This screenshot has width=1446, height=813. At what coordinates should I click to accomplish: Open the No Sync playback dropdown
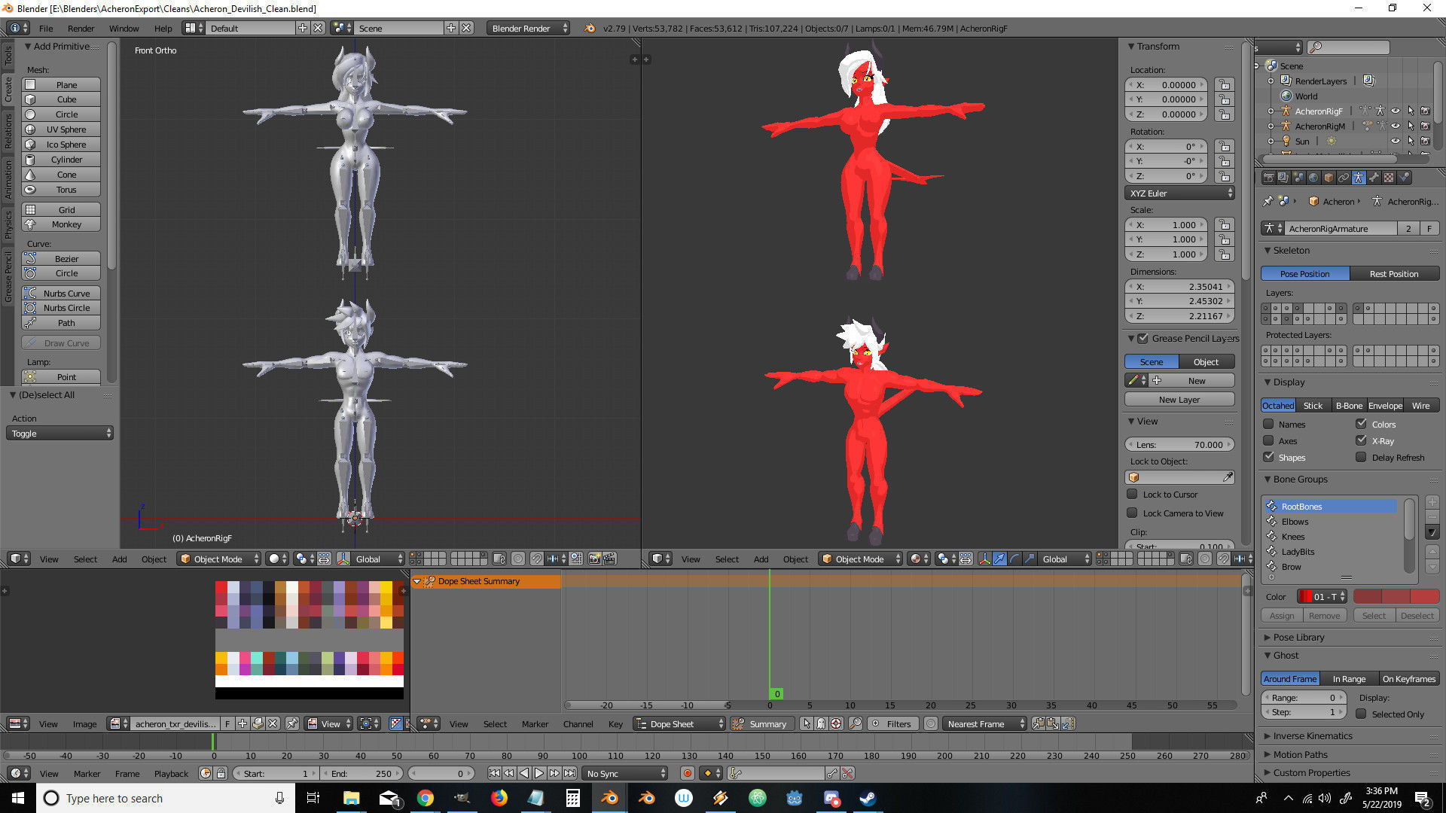coord(626,773)
